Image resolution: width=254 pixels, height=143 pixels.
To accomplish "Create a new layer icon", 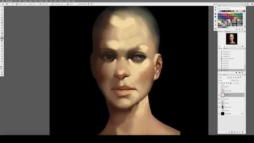I will tap(240, 132).
